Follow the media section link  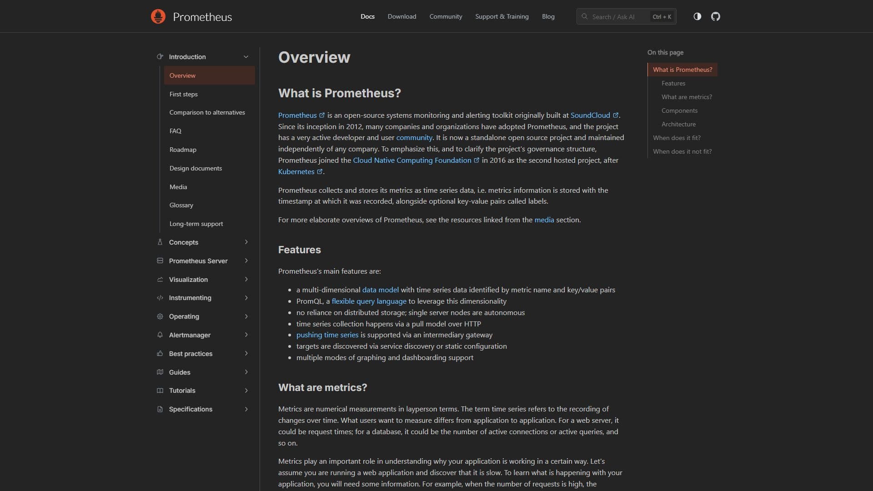pyautogui.click(x=544, y=220)
